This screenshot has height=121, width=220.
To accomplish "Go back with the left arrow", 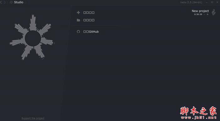I will pos(1,2).
